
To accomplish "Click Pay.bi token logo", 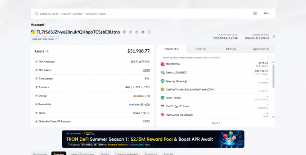I will [163, 98].
